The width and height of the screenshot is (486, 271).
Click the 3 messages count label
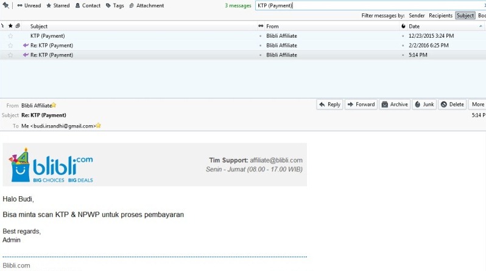click(x=238, y=5)
